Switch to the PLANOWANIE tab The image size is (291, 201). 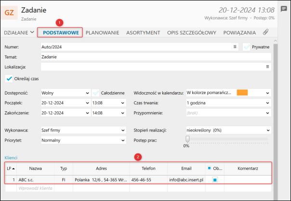(x=102, y=33)
